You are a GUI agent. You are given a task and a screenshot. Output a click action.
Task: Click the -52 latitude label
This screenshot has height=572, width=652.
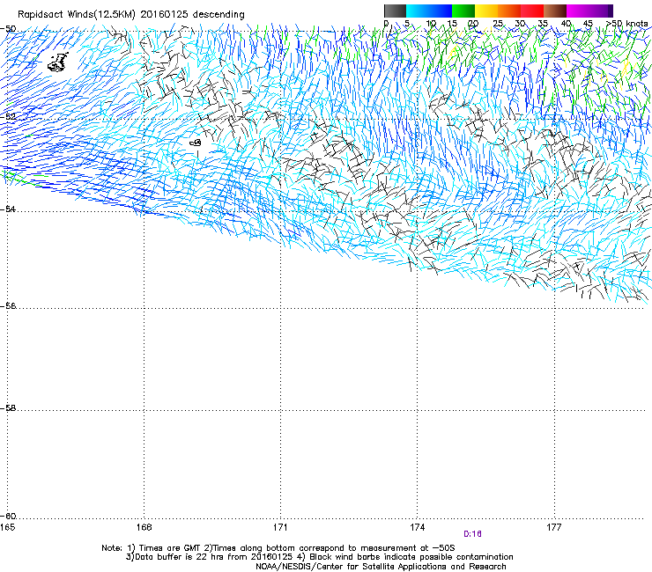click(8, 117)
